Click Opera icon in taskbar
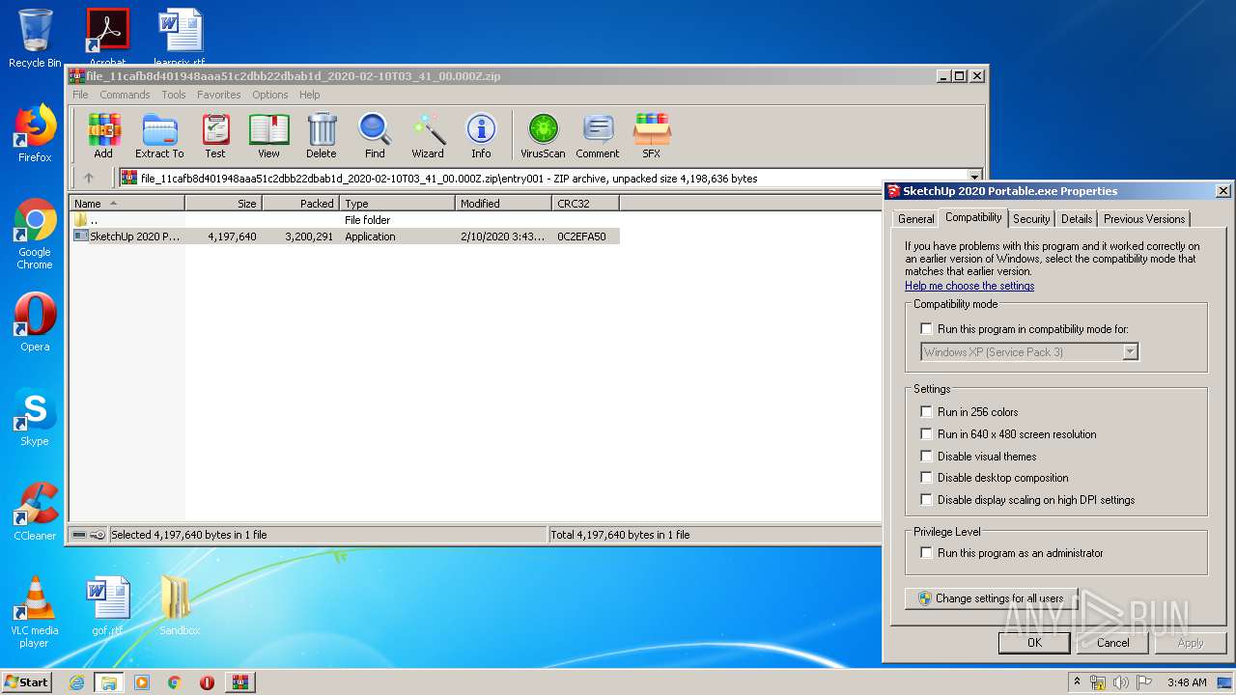 click(x=207, y=682)
